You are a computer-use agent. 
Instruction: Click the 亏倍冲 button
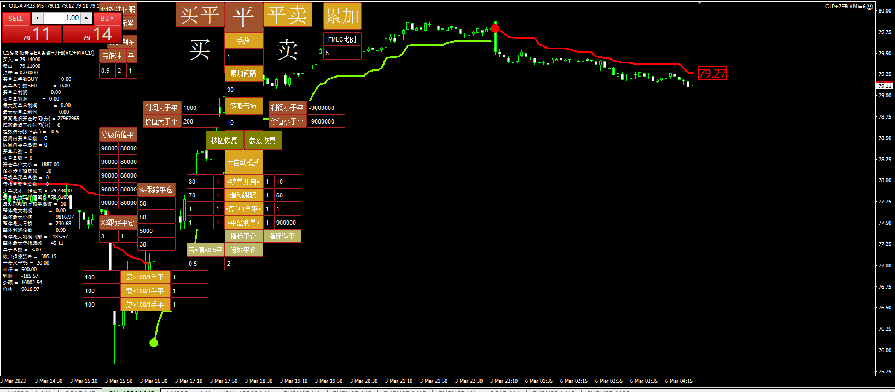coord(113,56)
